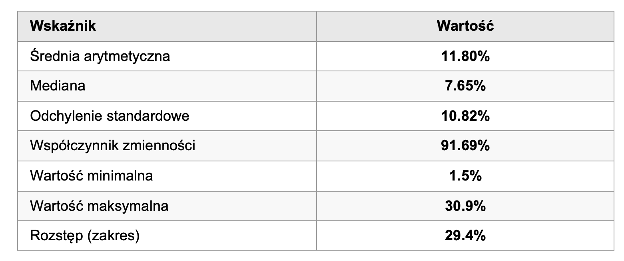The height and width of the screenshot is (261, 624).
Task: Click the 1.5% minimum value
Action: click(465, 176)
